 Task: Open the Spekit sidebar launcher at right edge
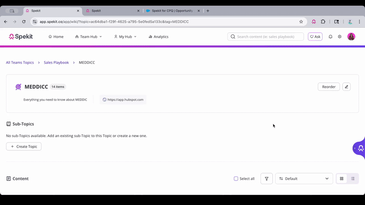pyautogui.click(x=359, y=148)
